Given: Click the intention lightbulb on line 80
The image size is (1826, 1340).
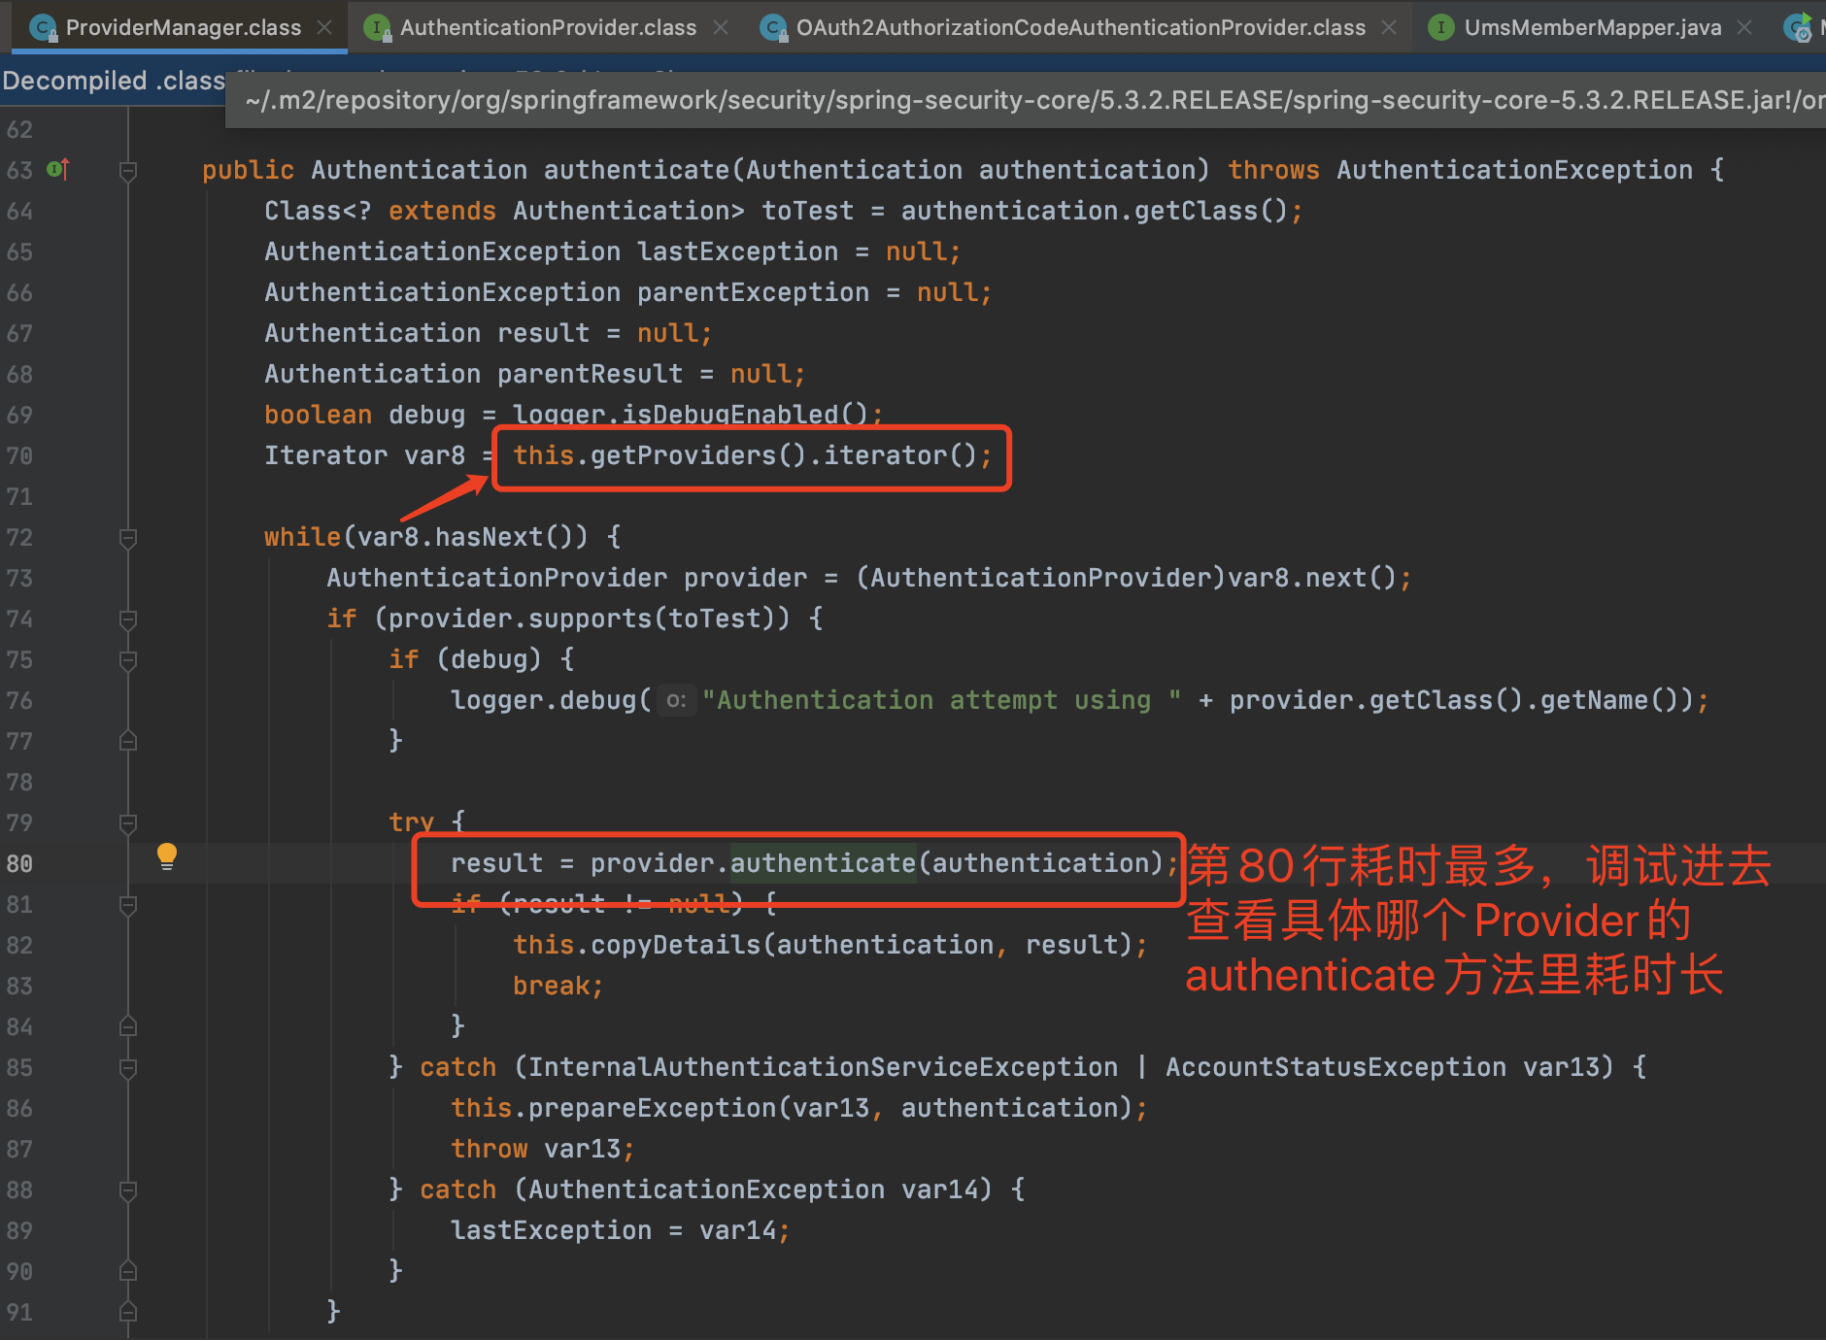Looking at the screenshot, I should coord(167,855).
